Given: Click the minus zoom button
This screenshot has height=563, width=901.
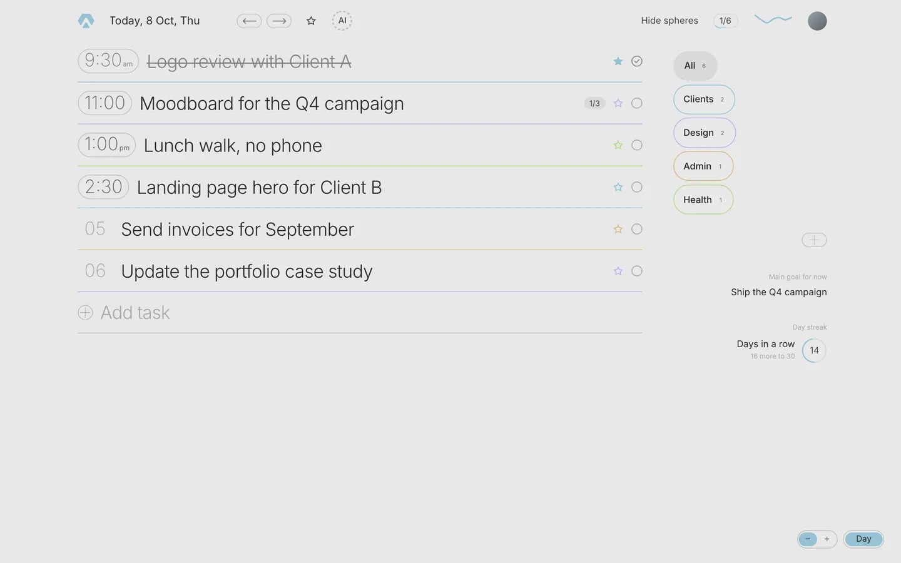Looking at the screenshot, I should point(808,539).
